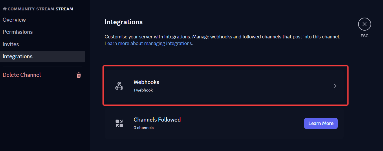Click the COMMUNITY-STREAM channel header text
Screen dimensions: 383x151
click(x=31, y=9)
